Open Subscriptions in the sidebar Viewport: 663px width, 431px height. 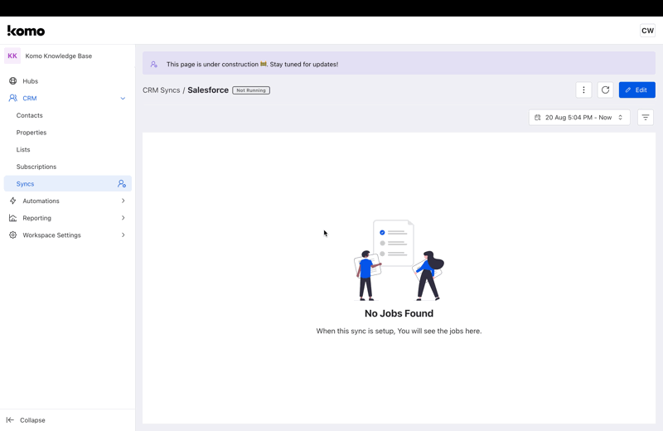[x=36, y=167]
